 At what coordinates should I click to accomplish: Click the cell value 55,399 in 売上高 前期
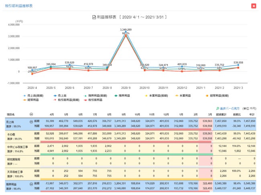pos(50,121)
